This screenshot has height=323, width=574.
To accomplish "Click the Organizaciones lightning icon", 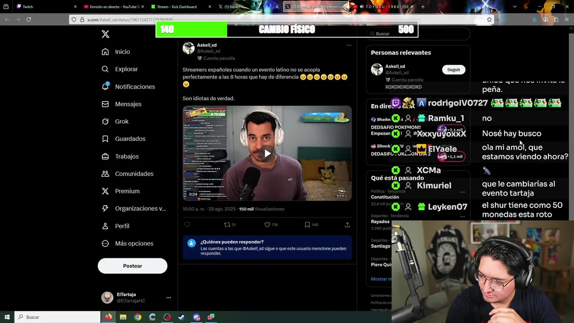I will click(x=105, y=209).
